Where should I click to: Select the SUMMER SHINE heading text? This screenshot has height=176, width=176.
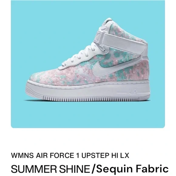point(51,169)
